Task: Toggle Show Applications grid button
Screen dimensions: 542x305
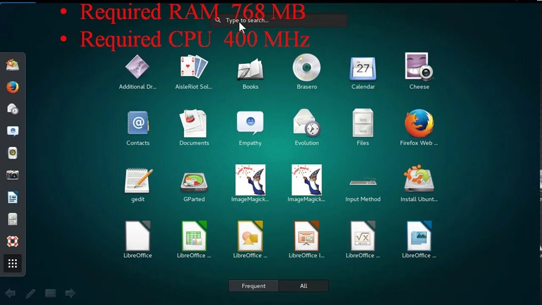Action: pyautogui.click(x=13, y=263)
